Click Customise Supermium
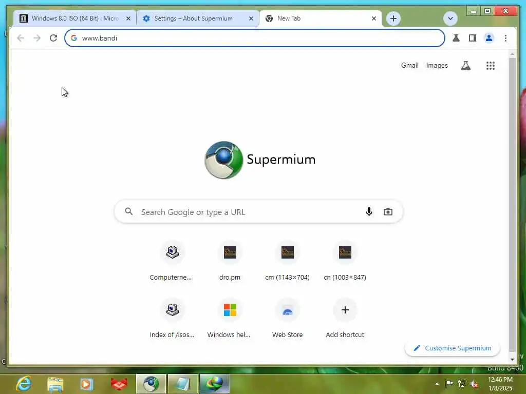 coord(452,348)
